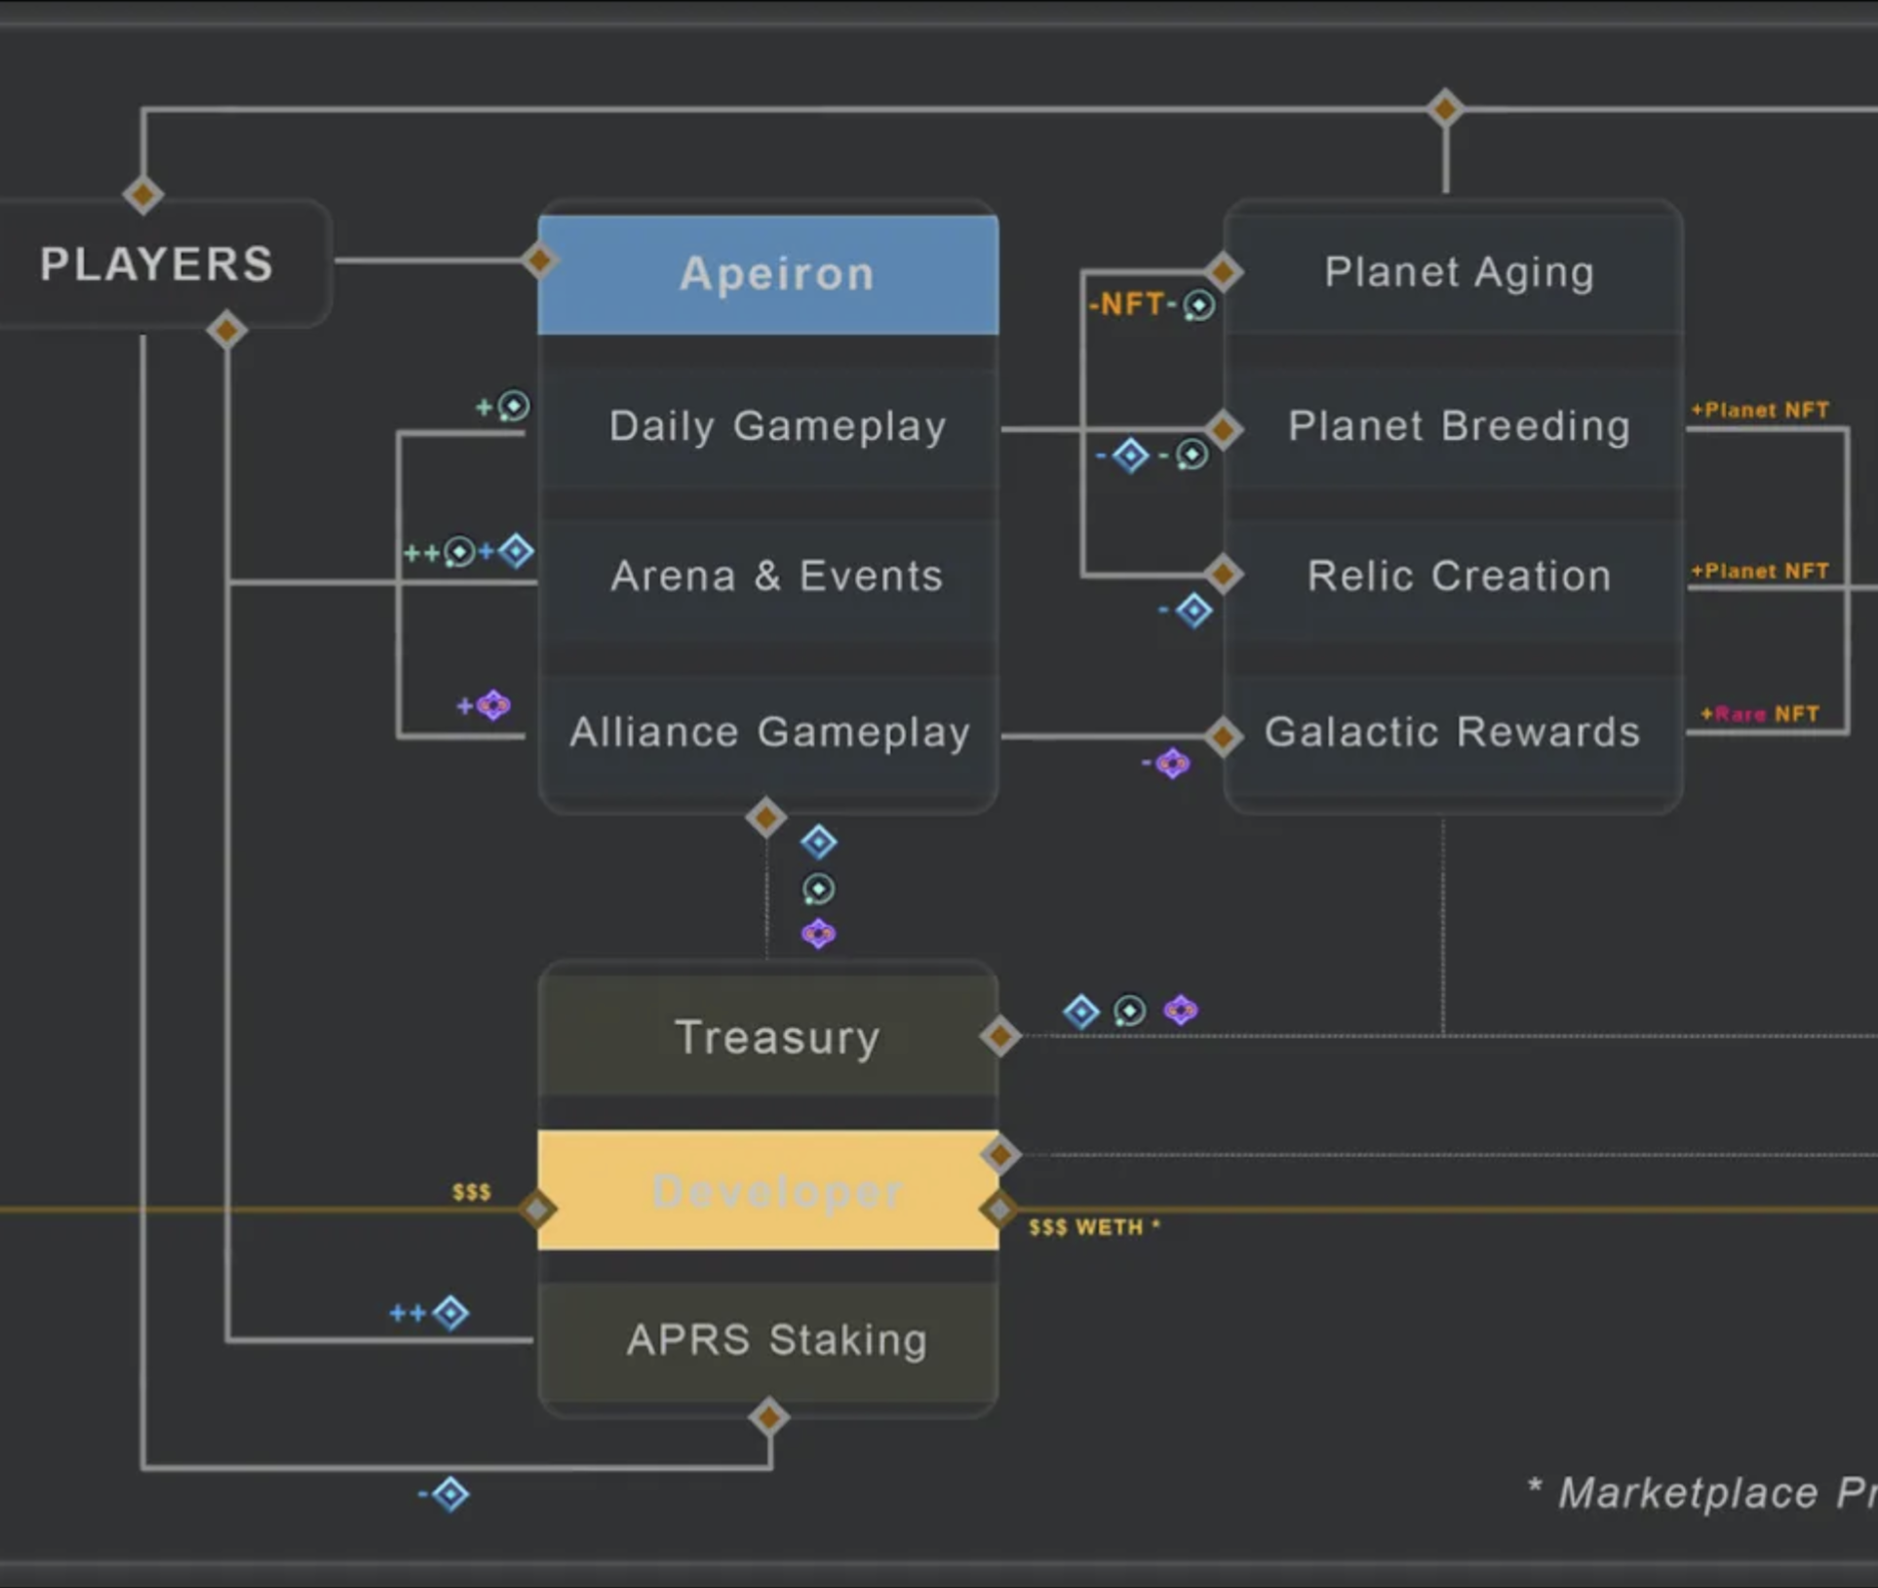Click the "$$$" label left of Developer
This screenshot has width=1878, height=1588.
pyautogui.click(x=472, y=1192)
